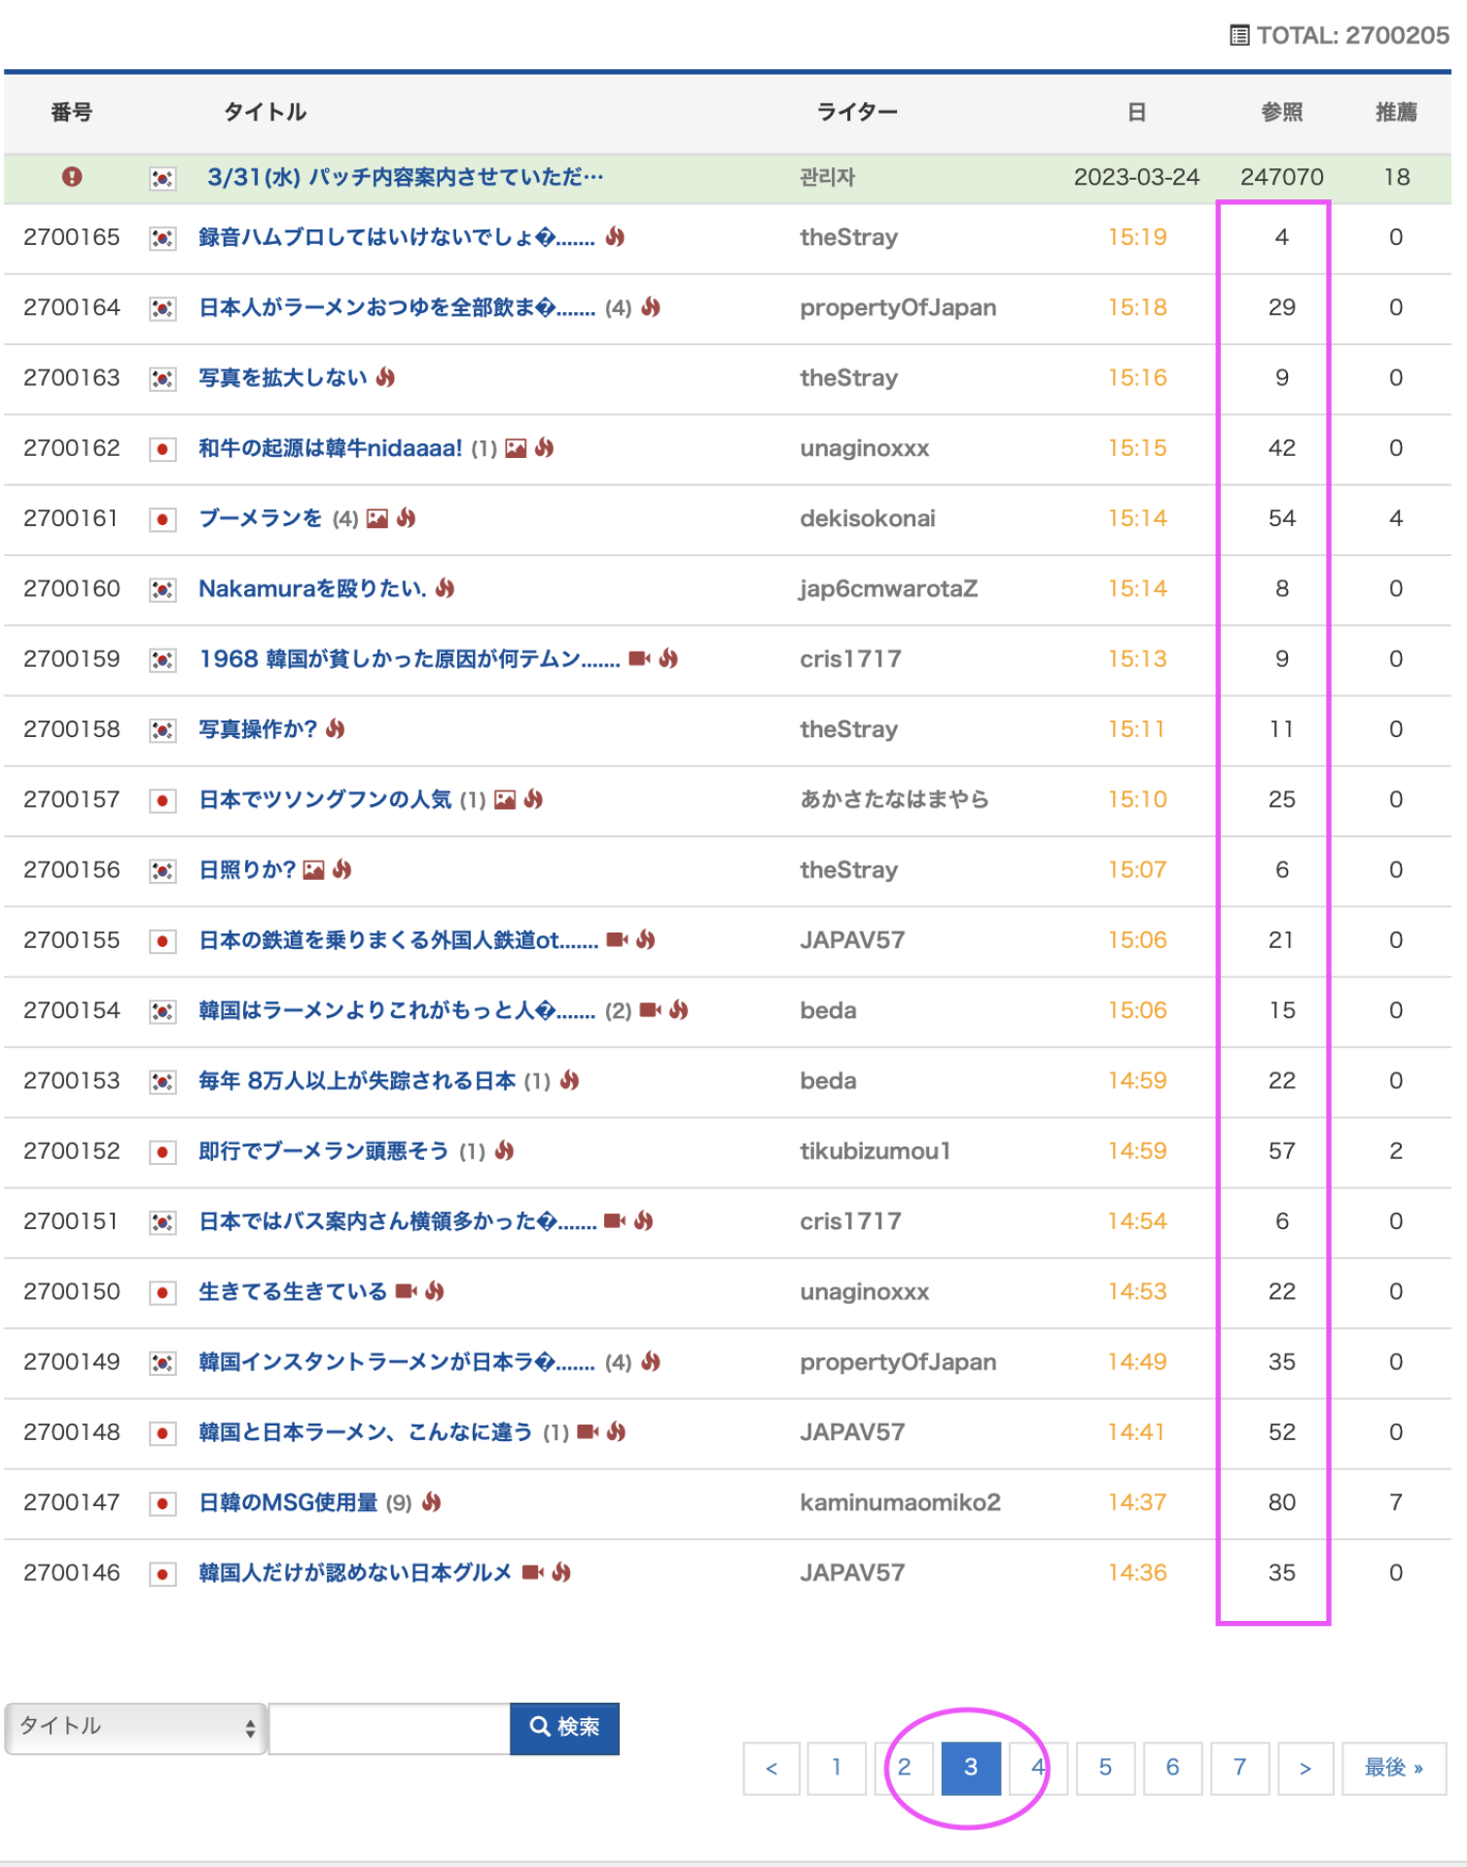Screen dimensions: 1467x1867
Task: Click Japan flag icon on post 2700162
Action: point(162,449)
